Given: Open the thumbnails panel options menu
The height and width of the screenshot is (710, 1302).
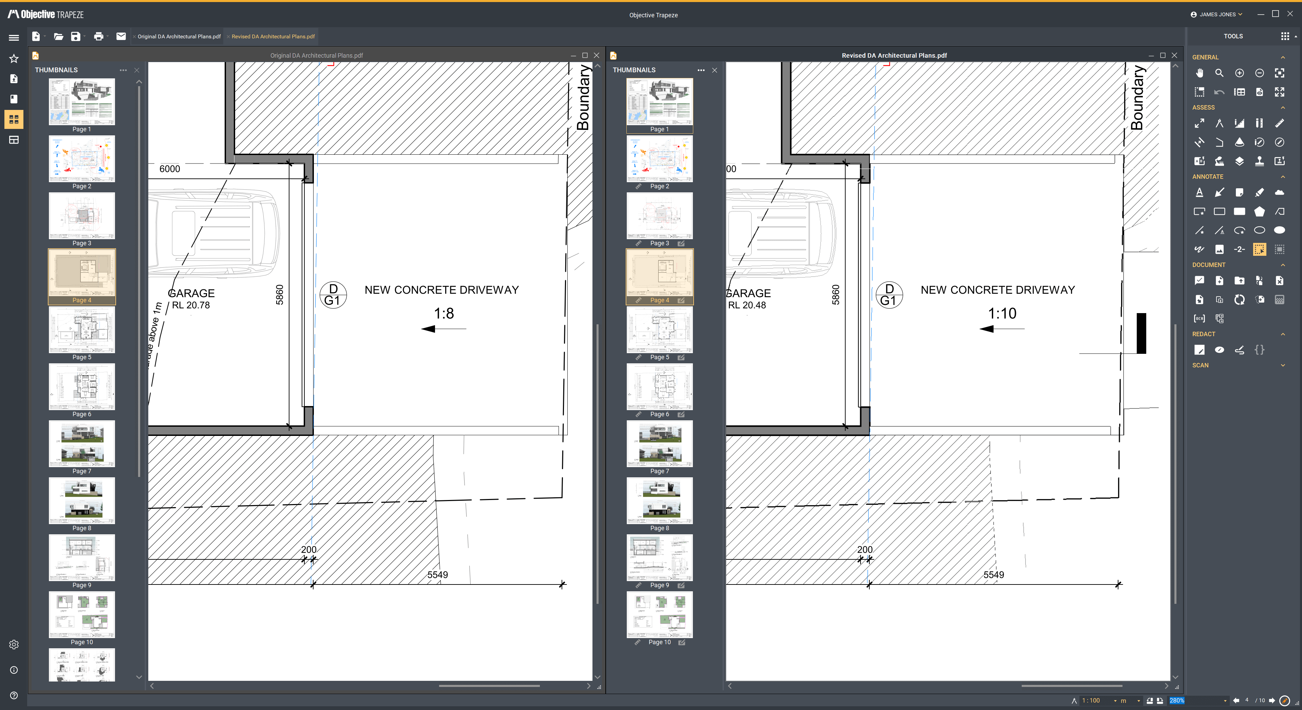Looking at the screenshot, I should click(x=123, y=70).
